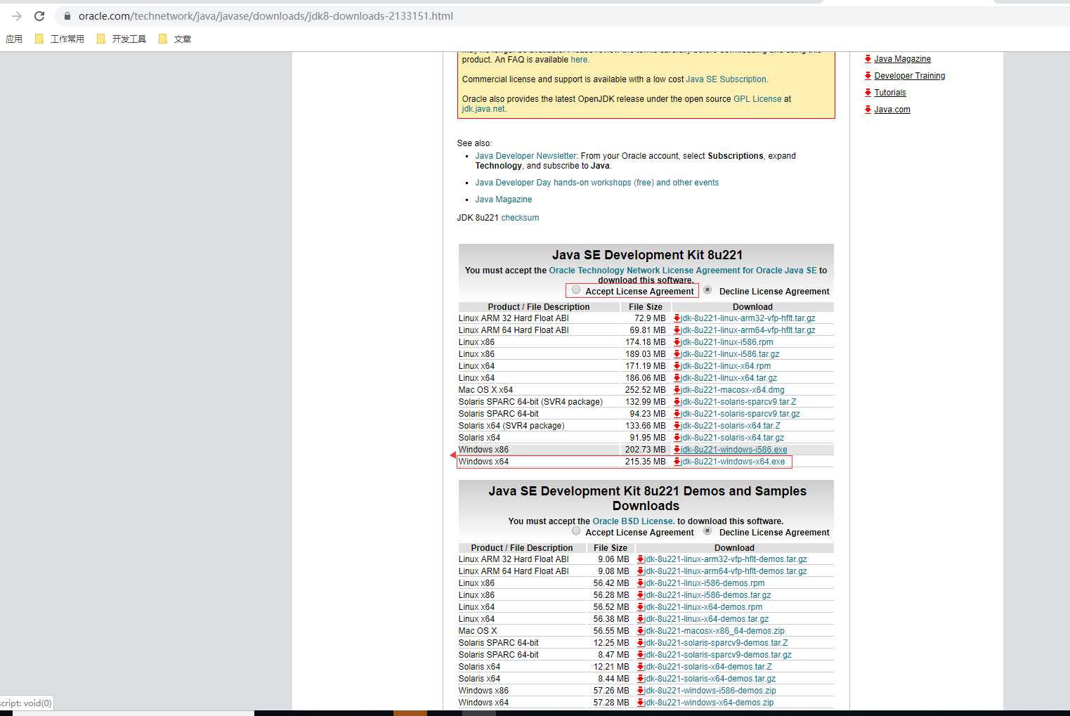Download jdk-8u221-linux-x64-demos.rpm link
The image size is (1070, 716).
tap(703, 607)
